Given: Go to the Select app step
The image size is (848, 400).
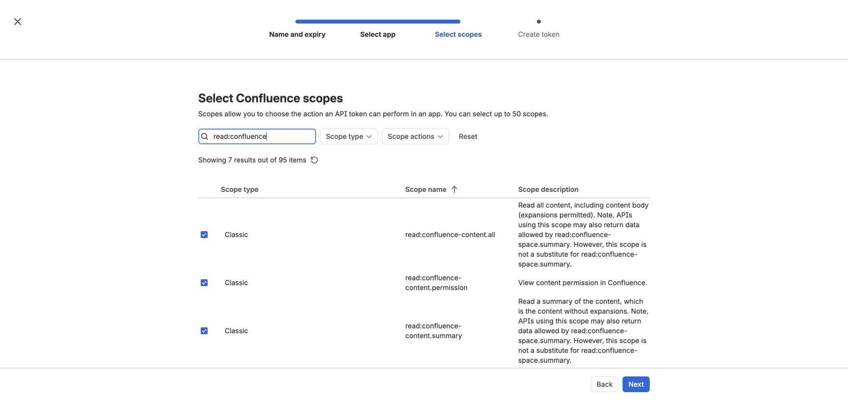Looking at the screenshot, I should coord(378,34).
